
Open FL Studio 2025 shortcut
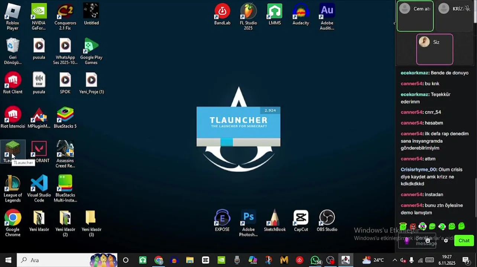tap(248, 17)
